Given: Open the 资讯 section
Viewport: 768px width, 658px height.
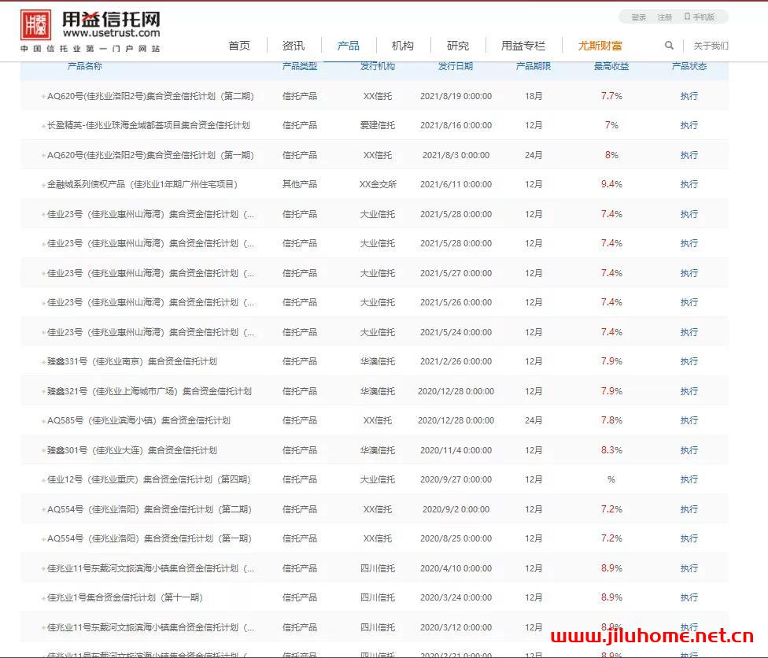Looking at the screenshot, I should (293, 46).
